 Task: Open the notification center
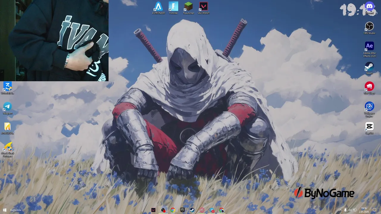pos(374,210)
